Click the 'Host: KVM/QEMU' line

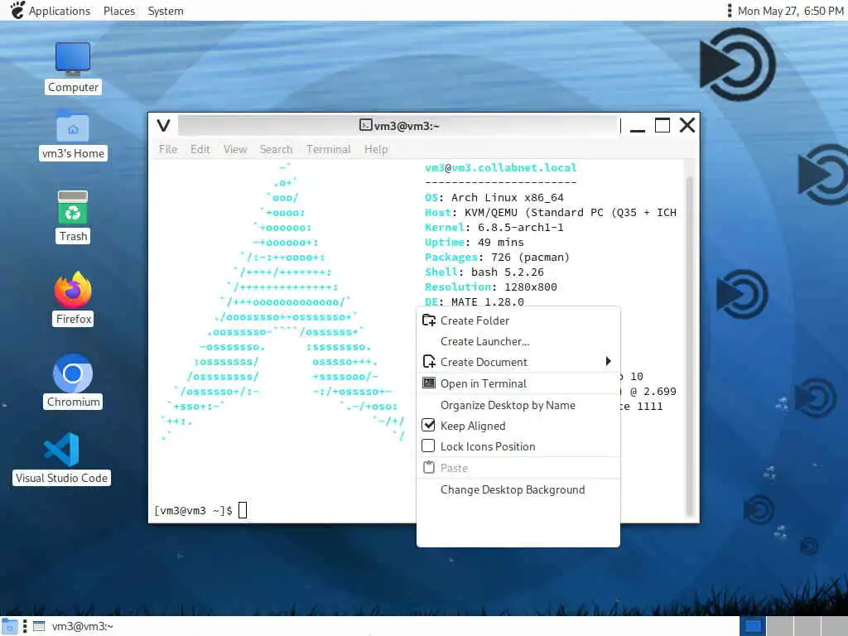coord(551,213)
